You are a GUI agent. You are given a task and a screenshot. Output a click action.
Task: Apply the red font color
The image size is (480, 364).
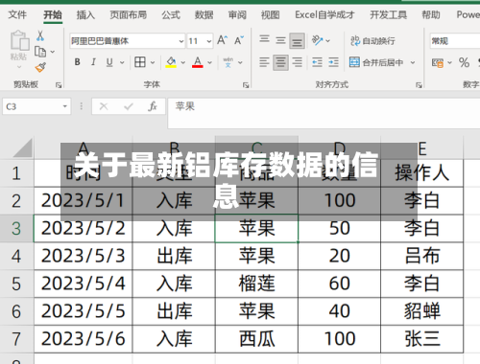click(198, 62)
